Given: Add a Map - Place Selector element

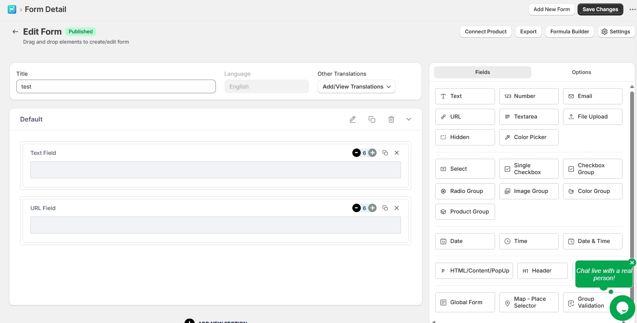Looking at the screenshot, I should point(529,302).
